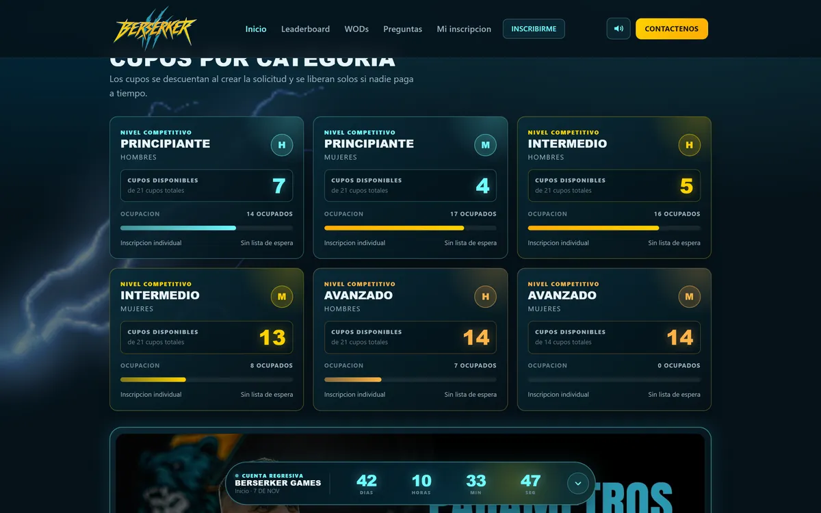
Task: Click H badge on Principiante Hombres card
Action: tap(281, 145)
